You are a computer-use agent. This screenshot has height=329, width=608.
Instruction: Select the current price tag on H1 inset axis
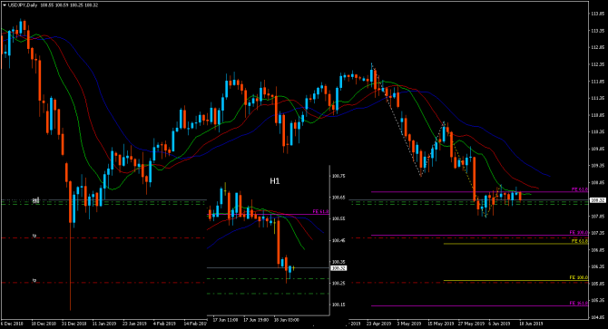[x=338, y=268]
